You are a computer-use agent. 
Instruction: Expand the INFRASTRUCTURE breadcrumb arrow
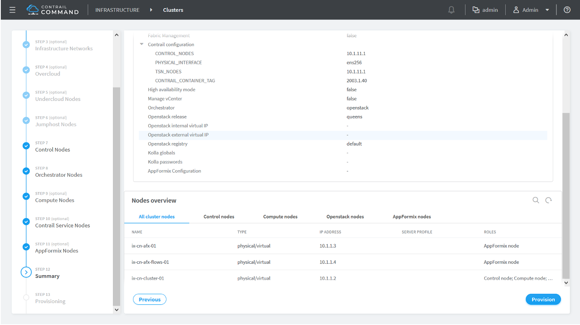tap(151, 10)
